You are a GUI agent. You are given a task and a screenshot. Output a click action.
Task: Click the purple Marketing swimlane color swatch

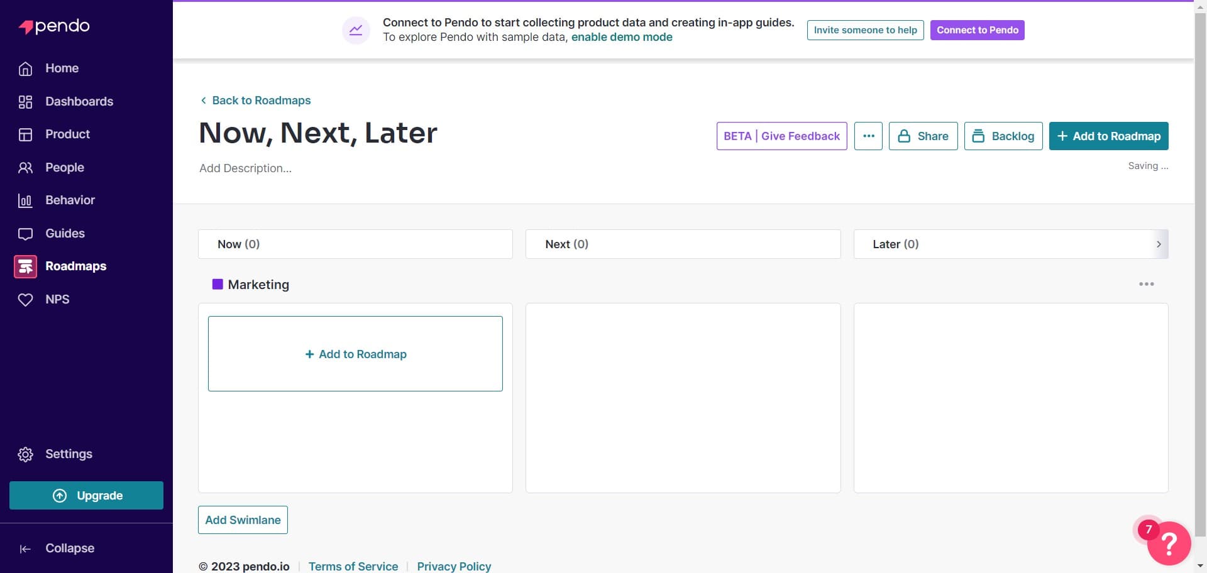[x=218, y=284]
